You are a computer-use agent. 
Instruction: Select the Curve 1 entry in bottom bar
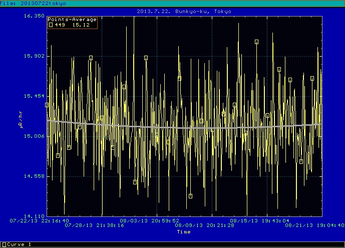tap(19, 244)
